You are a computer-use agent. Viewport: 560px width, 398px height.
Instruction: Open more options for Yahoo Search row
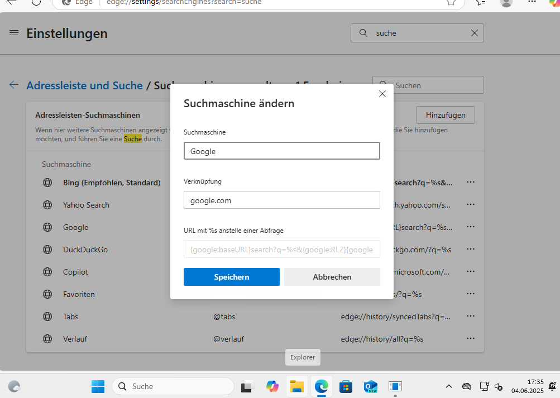point(471,204)
